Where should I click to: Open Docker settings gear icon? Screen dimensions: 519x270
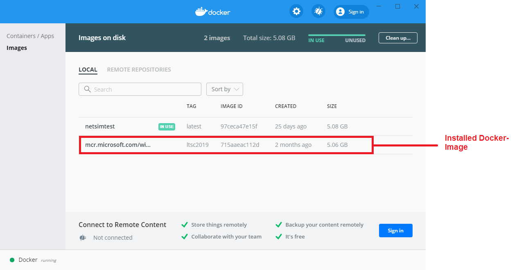tap(296, 11)
